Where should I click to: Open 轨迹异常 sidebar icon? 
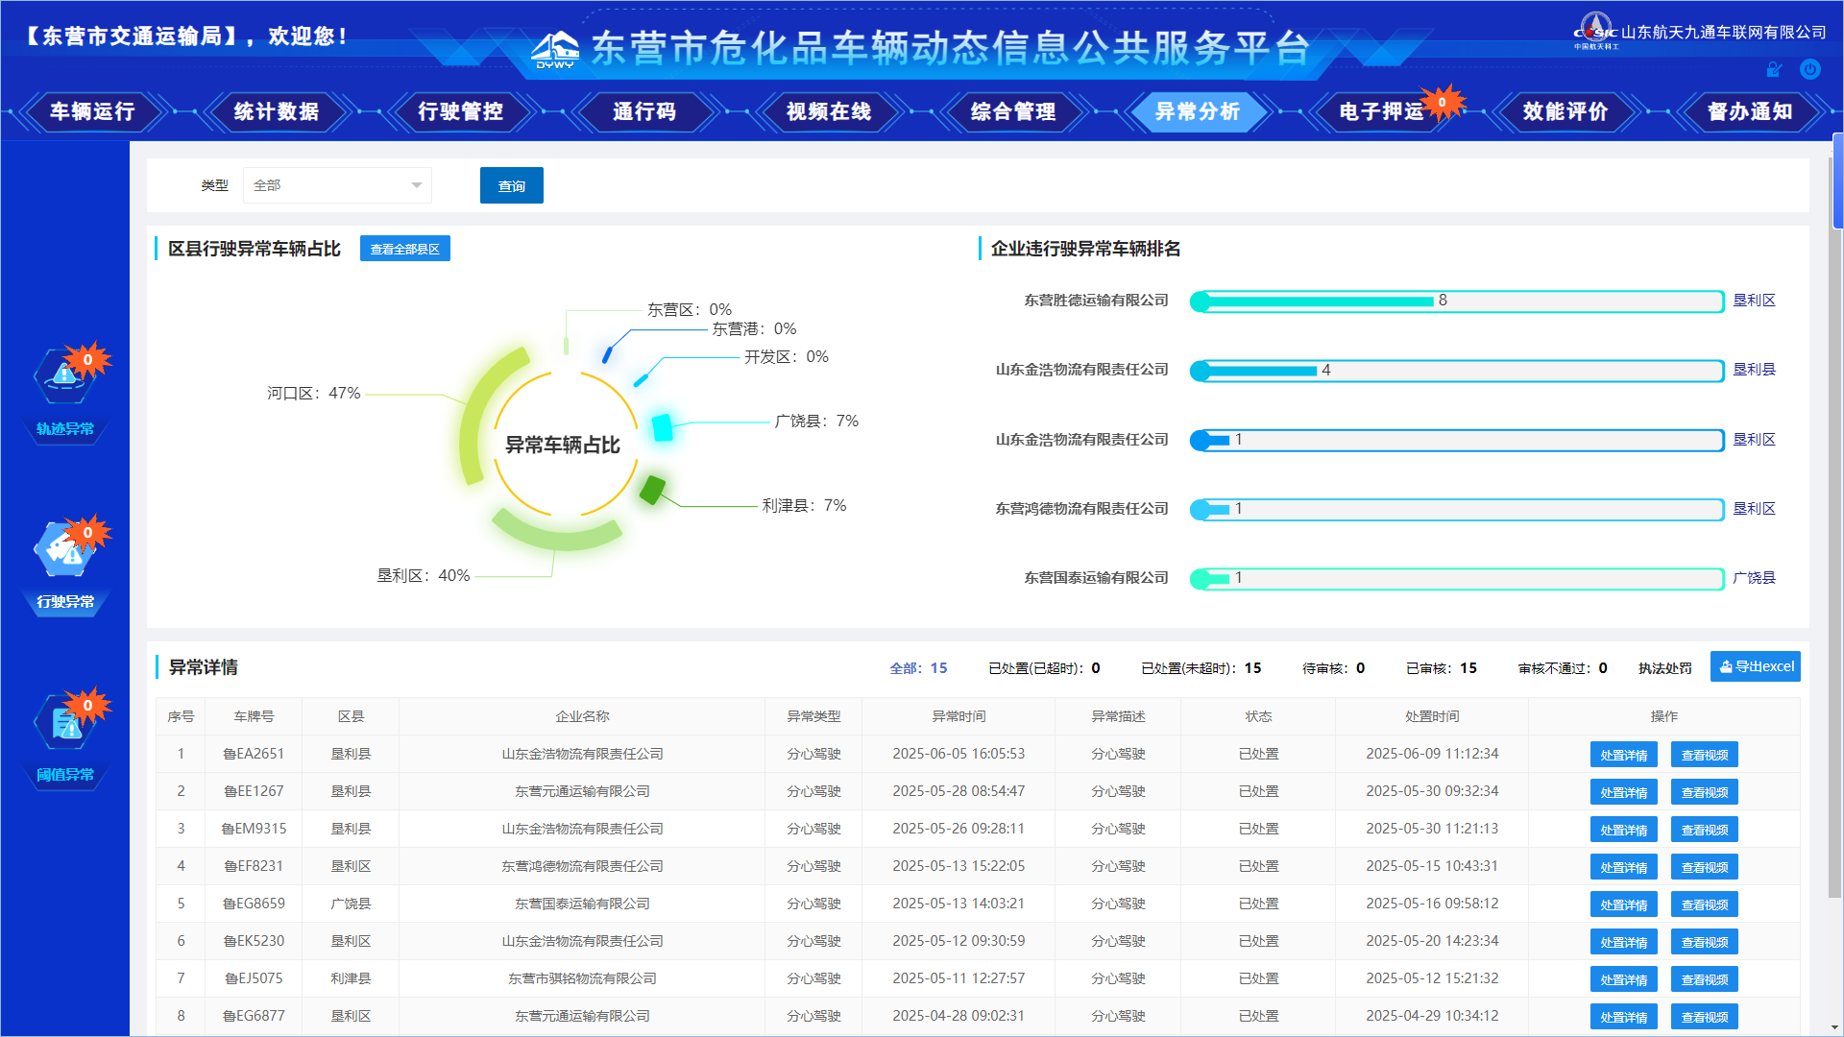[x=65, y=377]
